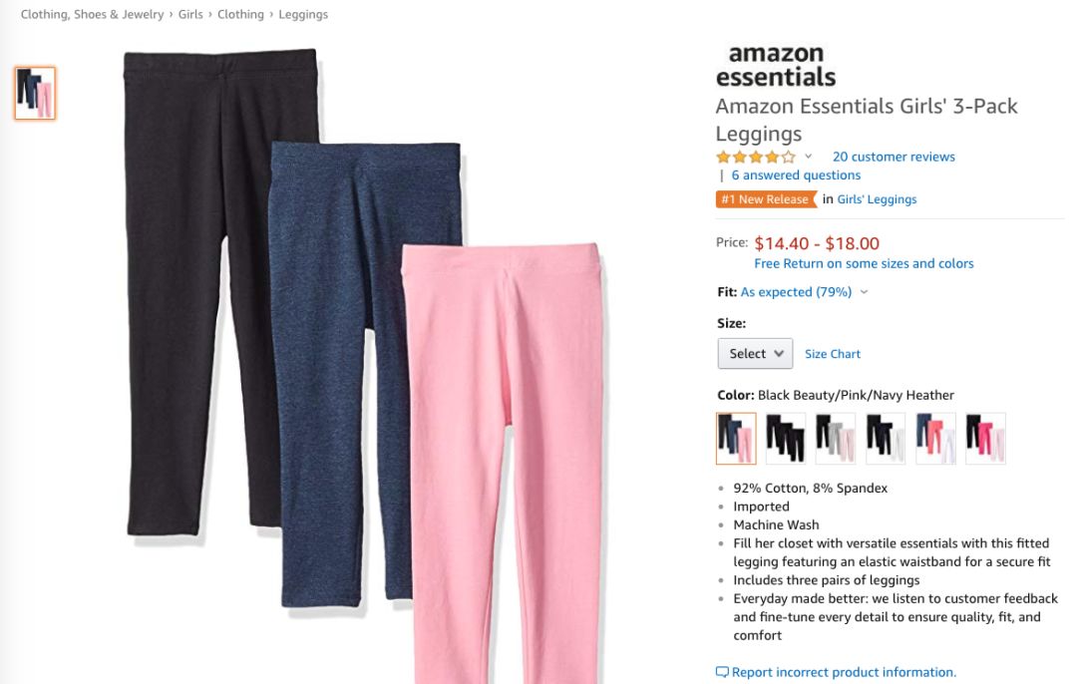Select the all-black three-pack color swatch
1077x684 pixels.
[786, 439]
